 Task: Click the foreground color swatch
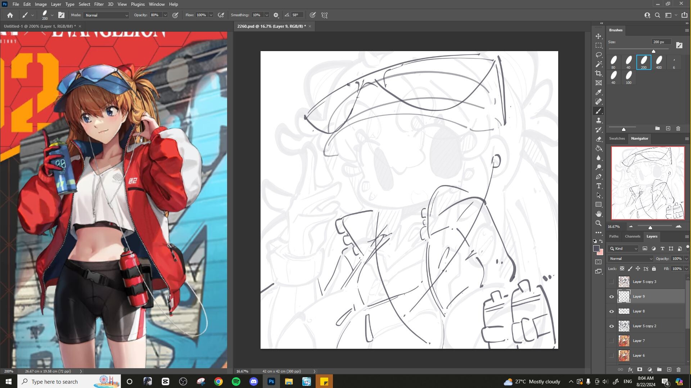pyautogui.click(x=596, y=249)
